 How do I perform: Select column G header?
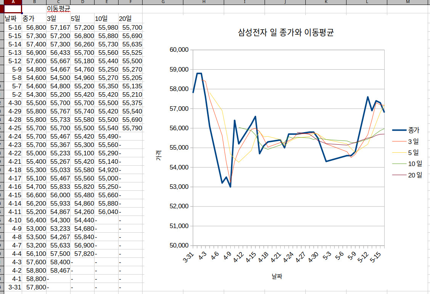point(163,2)
